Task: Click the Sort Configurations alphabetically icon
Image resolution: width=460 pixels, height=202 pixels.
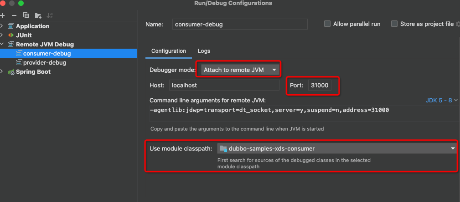Action: (50, 15)
